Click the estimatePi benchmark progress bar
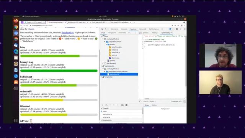Screen dimensions: 245x138 click(59, 100)
